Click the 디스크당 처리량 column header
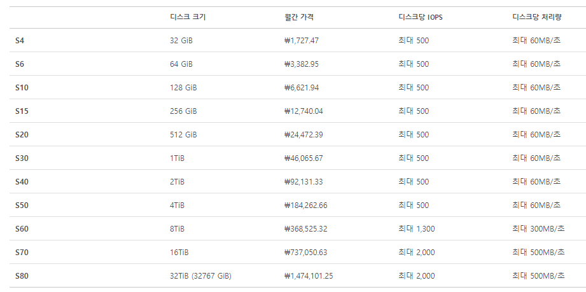The height and width of the screenshot is (292, 586). tap(536, 17)
